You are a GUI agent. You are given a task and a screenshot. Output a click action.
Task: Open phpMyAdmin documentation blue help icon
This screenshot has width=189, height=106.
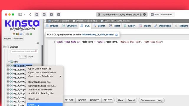pyautogui.click(x=21, y=34)
